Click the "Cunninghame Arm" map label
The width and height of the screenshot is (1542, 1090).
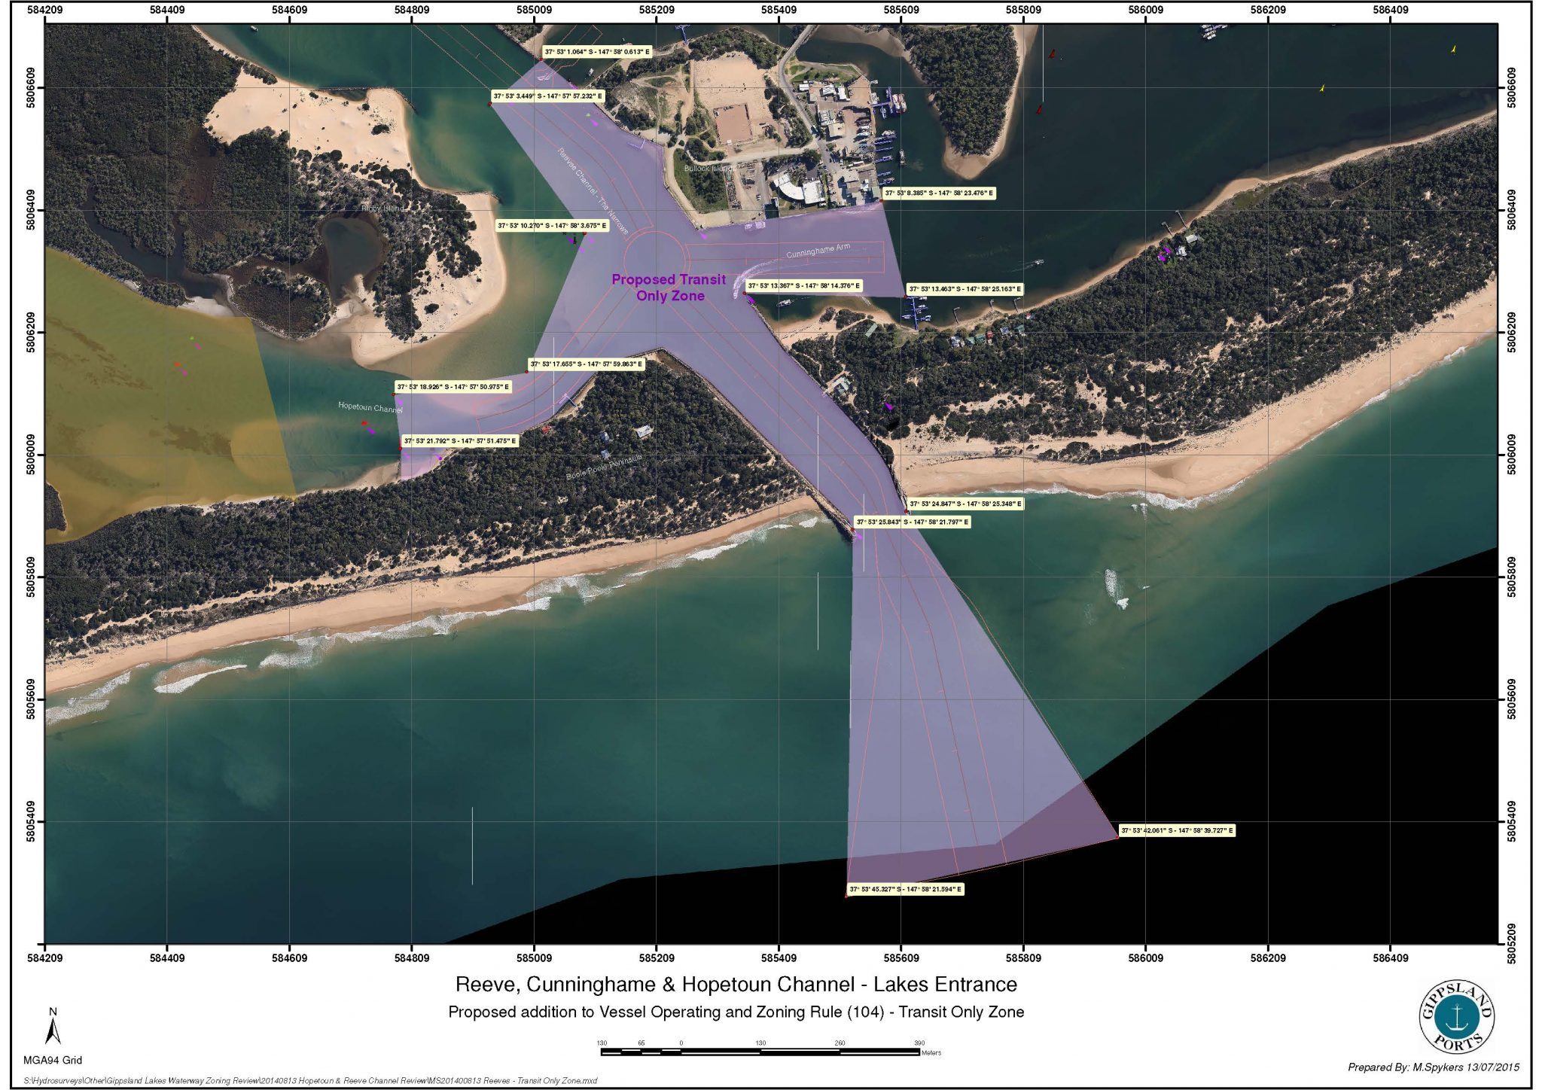[818, 251]
